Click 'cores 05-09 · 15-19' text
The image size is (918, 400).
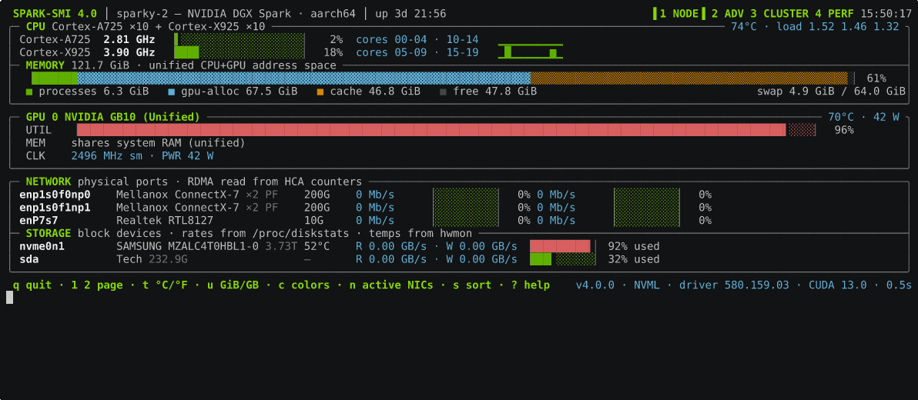tap(417, 52)
